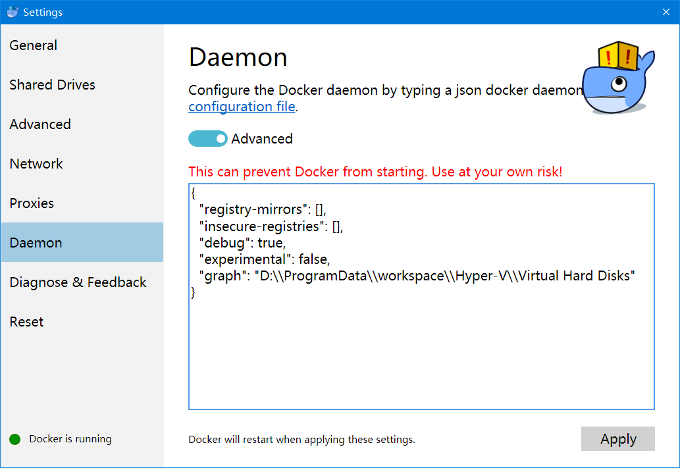
Task: Open Diagnose & Feedback page
Action: point(82,282)
